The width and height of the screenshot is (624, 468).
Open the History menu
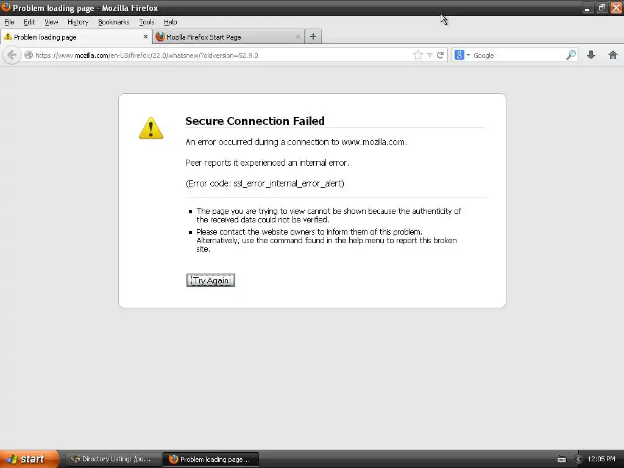[77, 22]
